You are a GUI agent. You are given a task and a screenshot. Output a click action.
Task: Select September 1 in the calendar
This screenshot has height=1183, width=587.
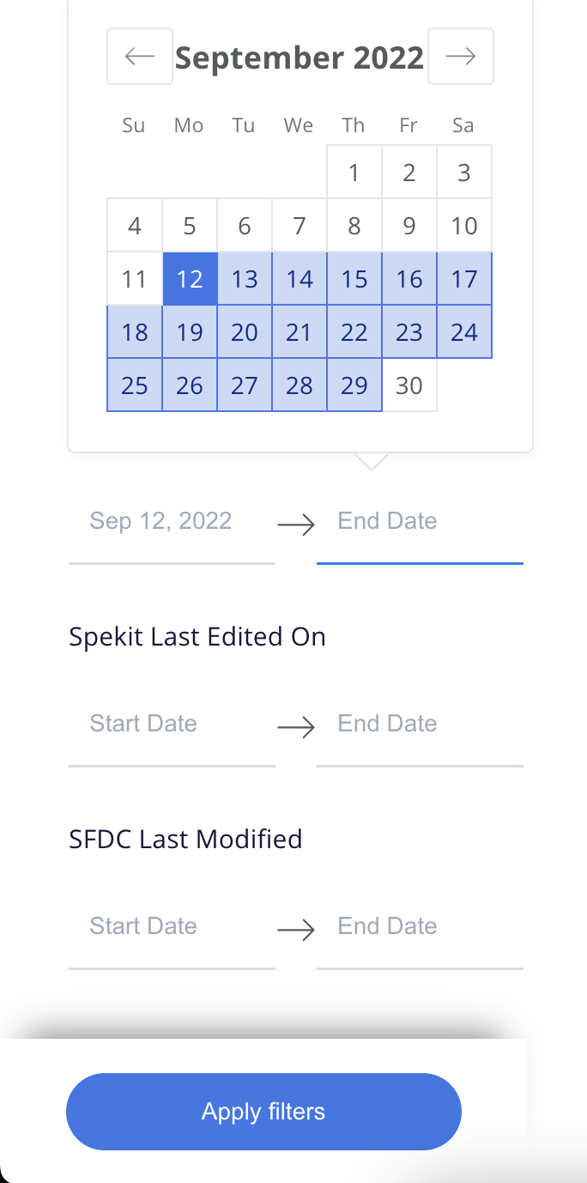click(354, 173)
